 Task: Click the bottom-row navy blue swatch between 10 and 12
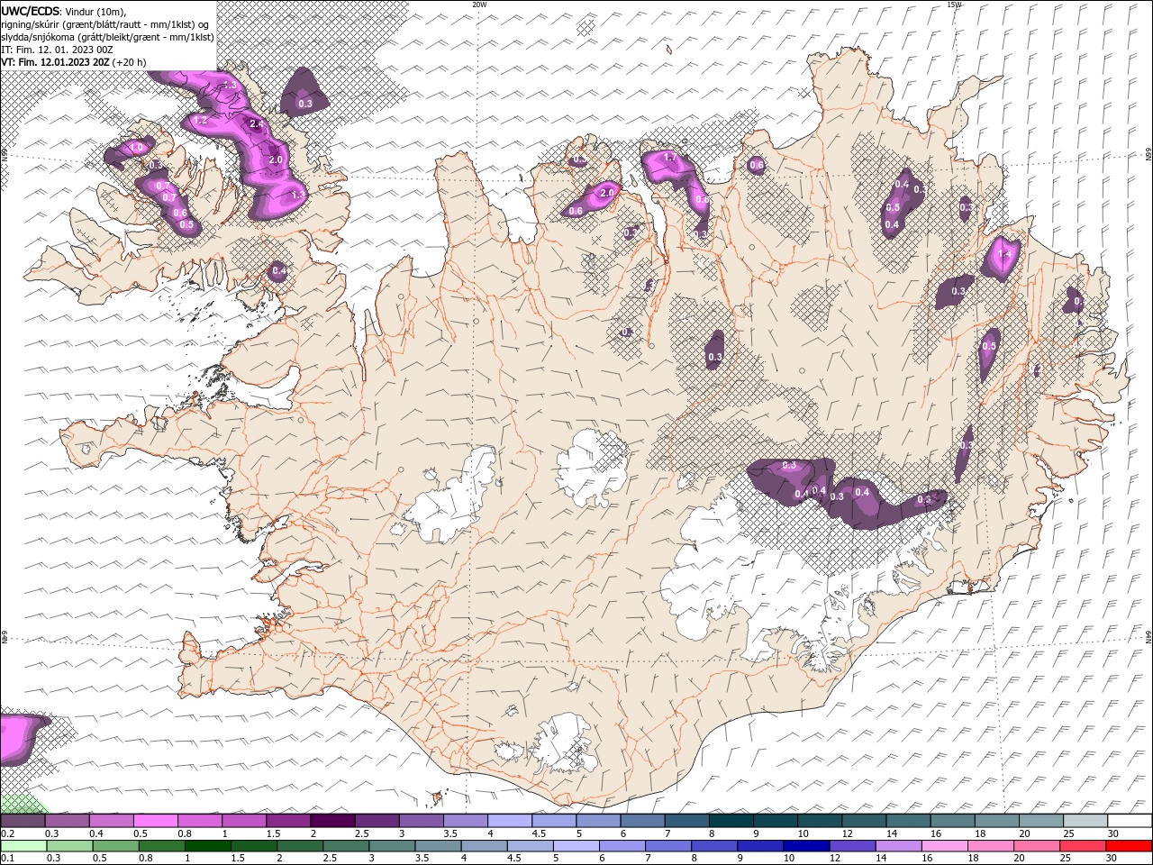[x=807, y=846]
